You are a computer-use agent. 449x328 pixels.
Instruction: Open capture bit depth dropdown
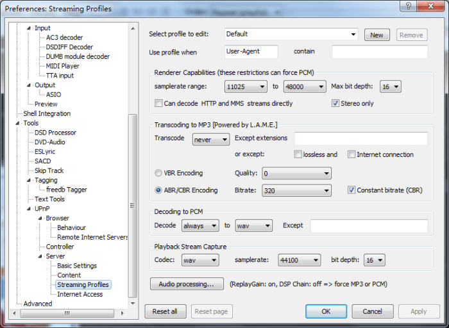pos(375,260)
